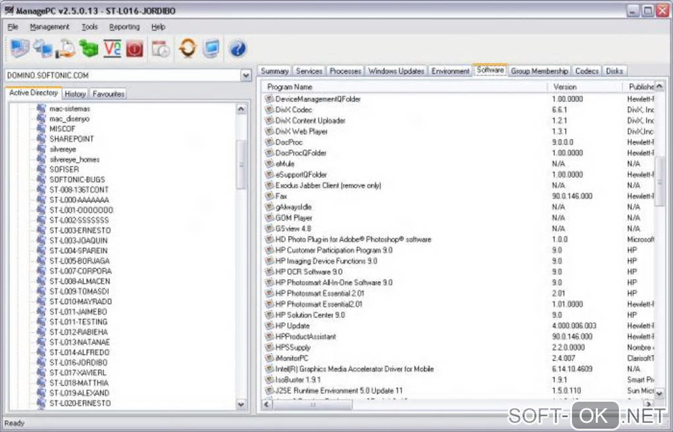Switch to the Disks tab
This screenshot has width=673, height=432.
[614, 71]
